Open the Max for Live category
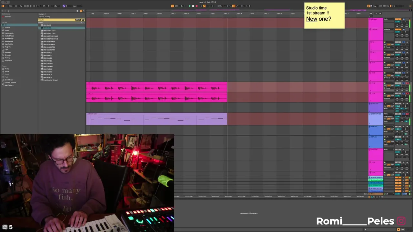 point(8,44)
